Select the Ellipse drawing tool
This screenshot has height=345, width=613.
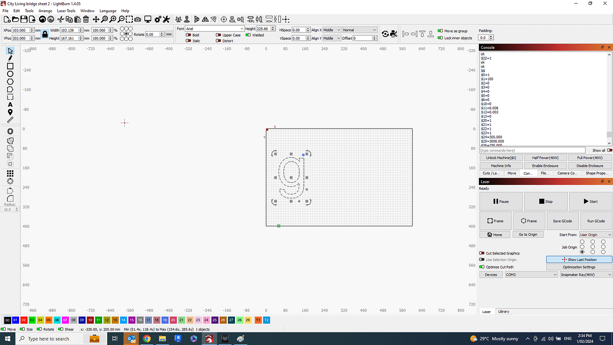[10, 73]
